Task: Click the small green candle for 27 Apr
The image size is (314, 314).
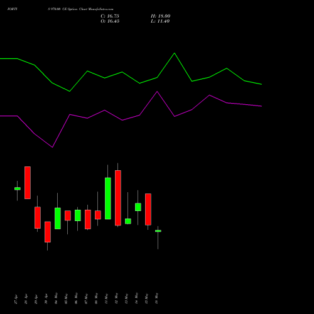Action: [18, 188]
